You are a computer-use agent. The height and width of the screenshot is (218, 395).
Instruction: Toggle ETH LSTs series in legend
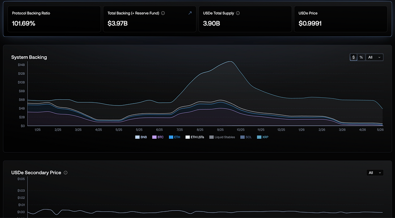(x=195, y=137)
